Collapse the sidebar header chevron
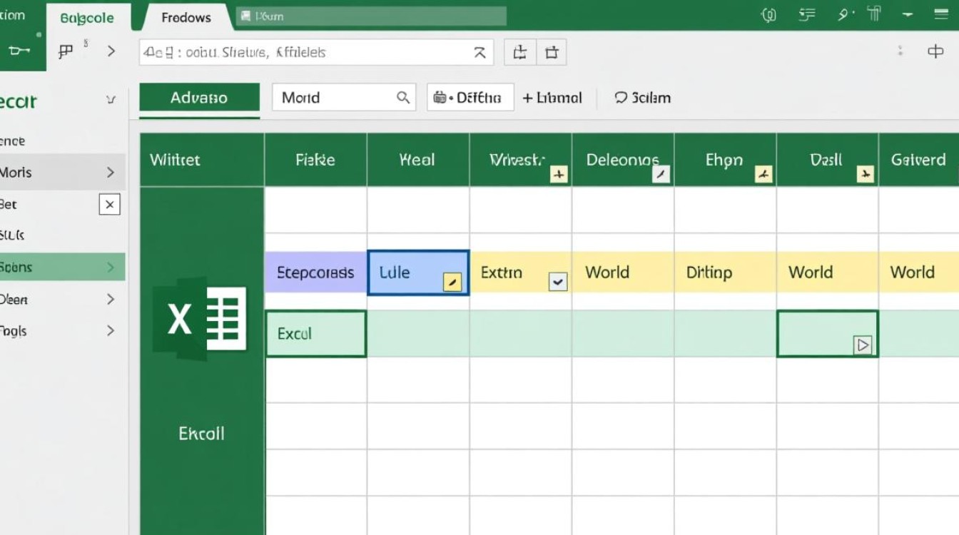The width and height of the screenshot is (959, 535). click(111, 101)
